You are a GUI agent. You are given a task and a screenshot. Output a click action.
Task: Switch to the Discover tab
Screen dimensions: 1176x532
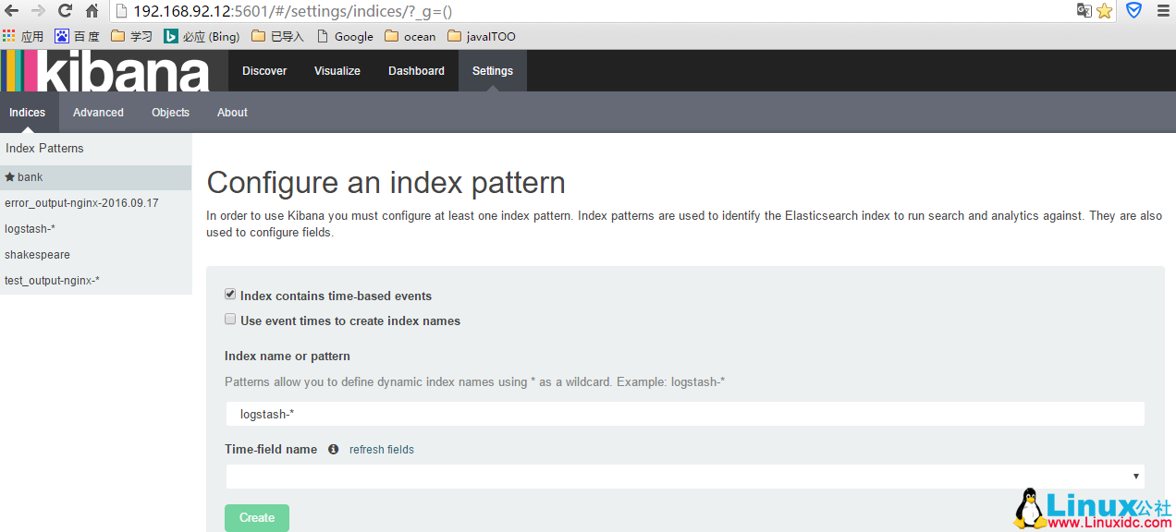tap(264, 71)
